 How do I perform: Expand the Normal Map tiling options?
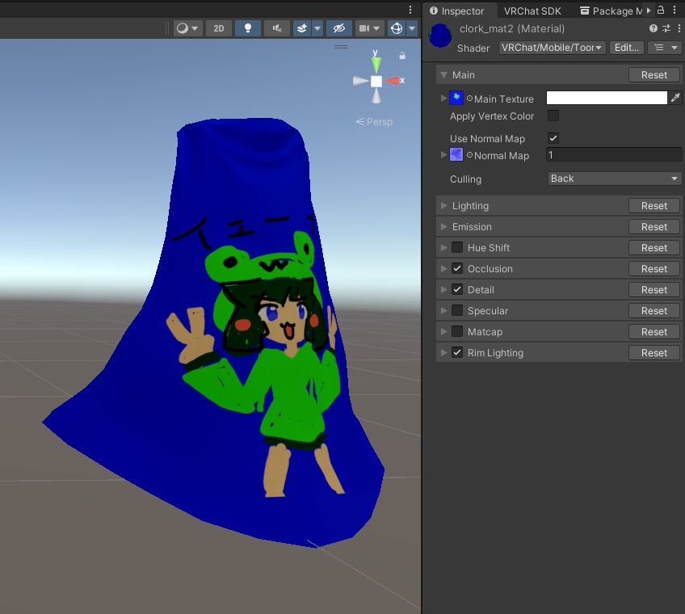(x=443, y=154)
